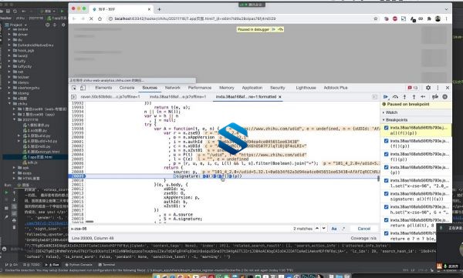Switch to the Network tab

pos(172,88)
